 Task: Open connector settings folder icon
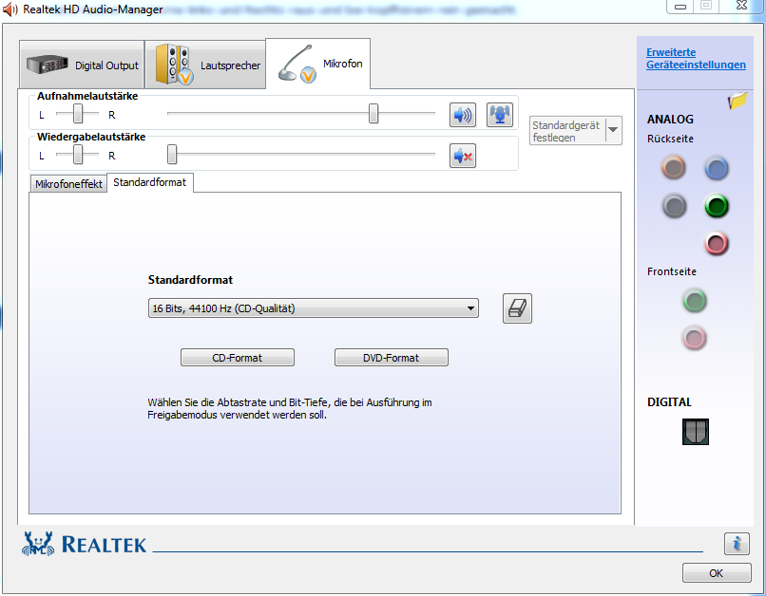tap(737, 101)
